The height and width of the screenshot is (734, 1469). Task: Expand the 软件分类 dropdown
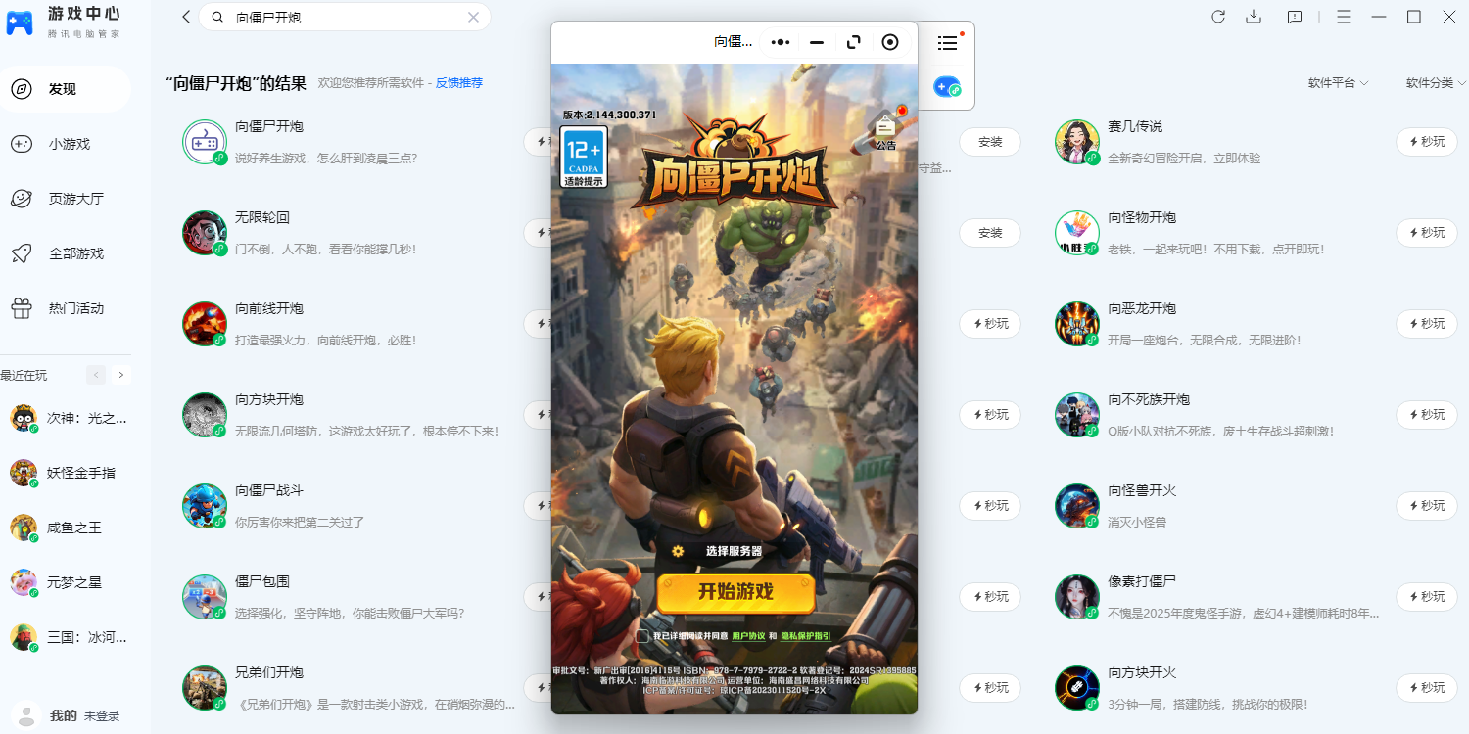click(x=1437, y=83)
